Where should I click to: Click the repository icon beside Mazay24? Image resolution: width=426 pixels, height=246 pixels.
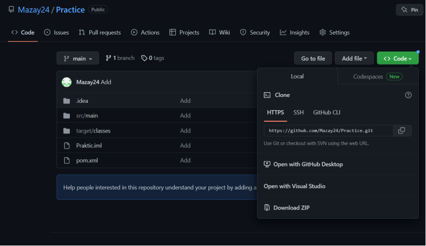point(11,9)
